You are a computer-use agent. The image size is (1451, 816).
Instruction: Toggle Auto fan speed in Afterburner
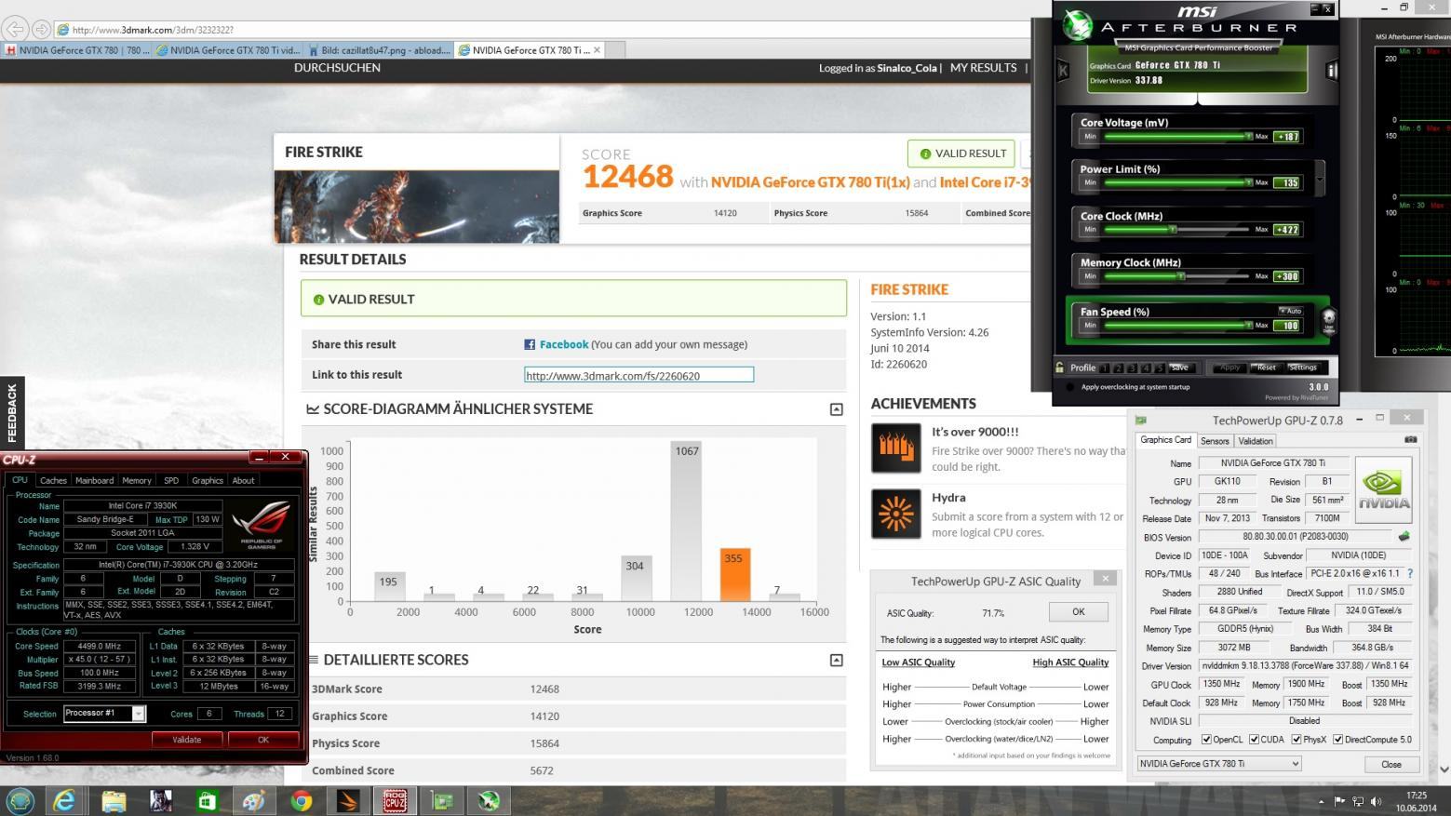coord(1290,311)
